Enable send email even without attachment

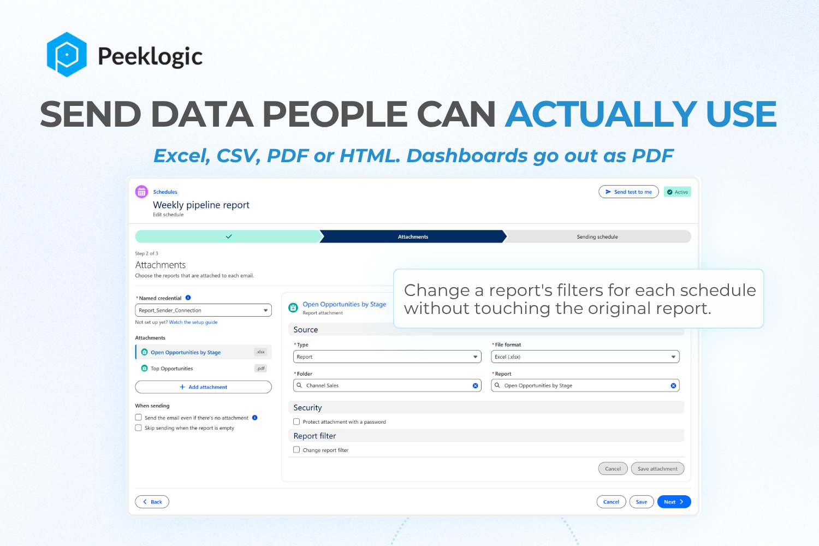[138, 417]
